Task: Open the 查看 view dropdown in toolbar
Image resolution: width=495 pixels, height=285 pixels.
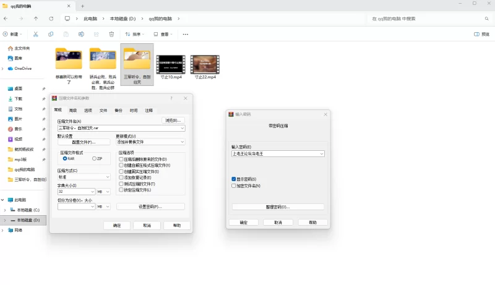Action: point(163,34)
